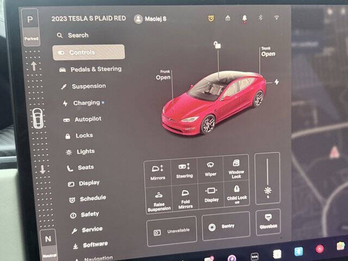
Task: Tap the alarm clock icon in top bar
Action: [x=211, y=18]
